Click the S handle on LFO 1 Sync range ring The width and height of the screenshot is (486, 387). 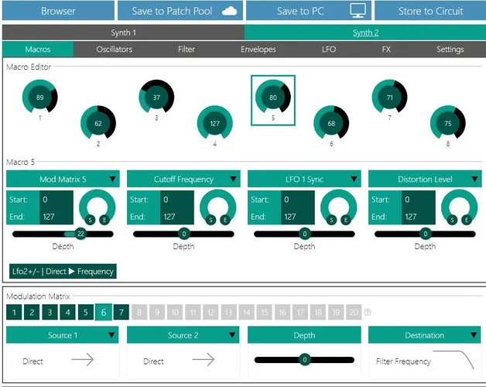(331, 220)
